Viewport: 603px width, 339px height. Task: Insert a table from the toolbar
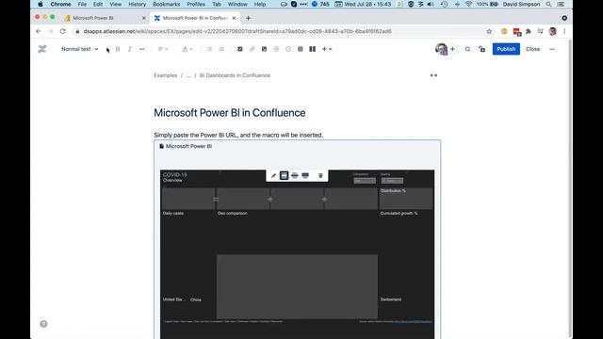click(x=301, y=49)
